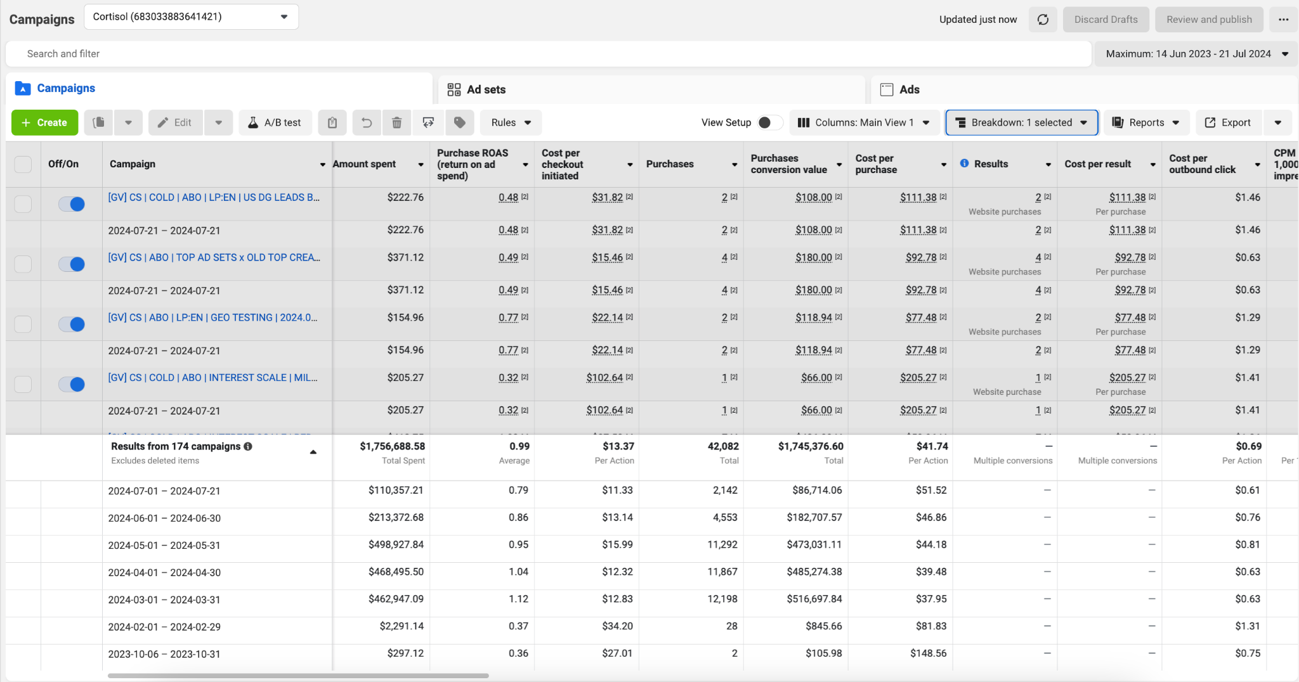1299x682 pixels.
Task: Click the trash delete icon
Action: [397, 122]
